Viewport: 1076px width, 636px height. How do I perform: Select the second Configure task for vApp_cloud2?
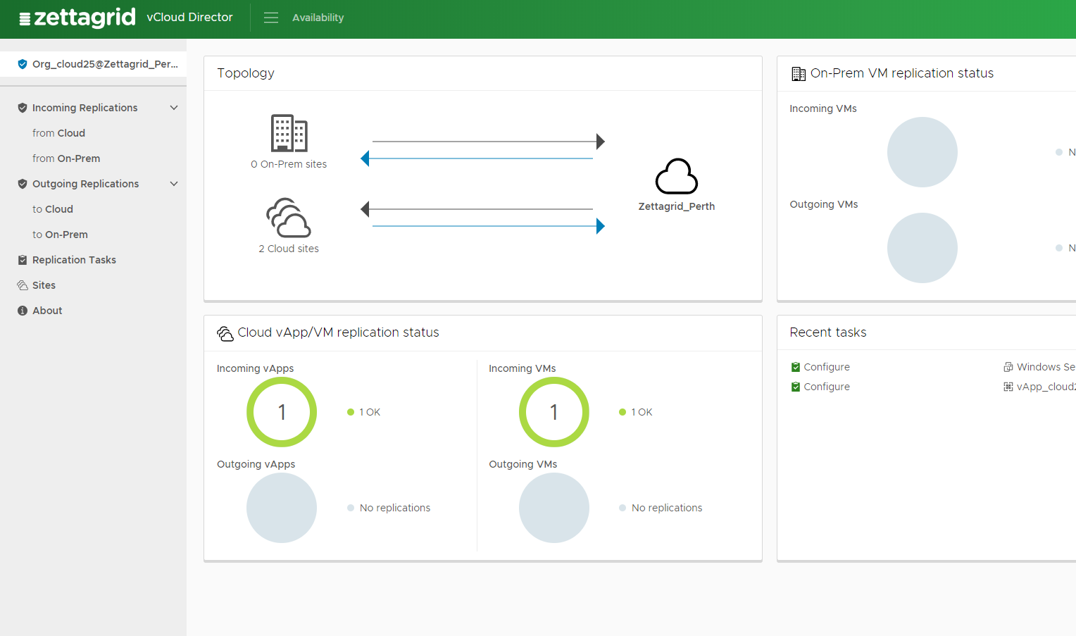click(x=827, y=386)
